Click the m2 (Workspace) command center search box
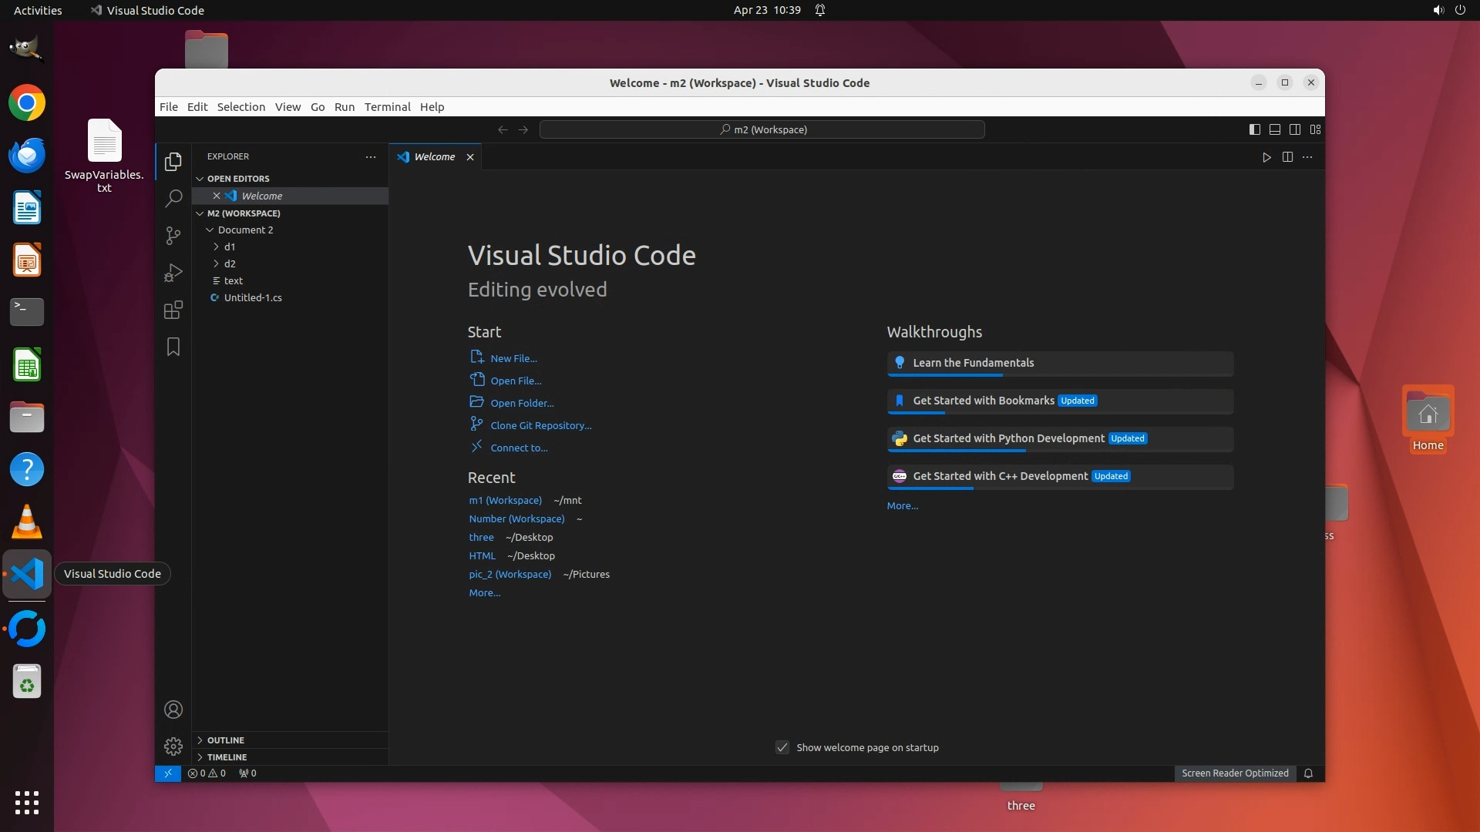Viewport: 1480px width, 832px height. pyautogui.click(x=762, y=129)
